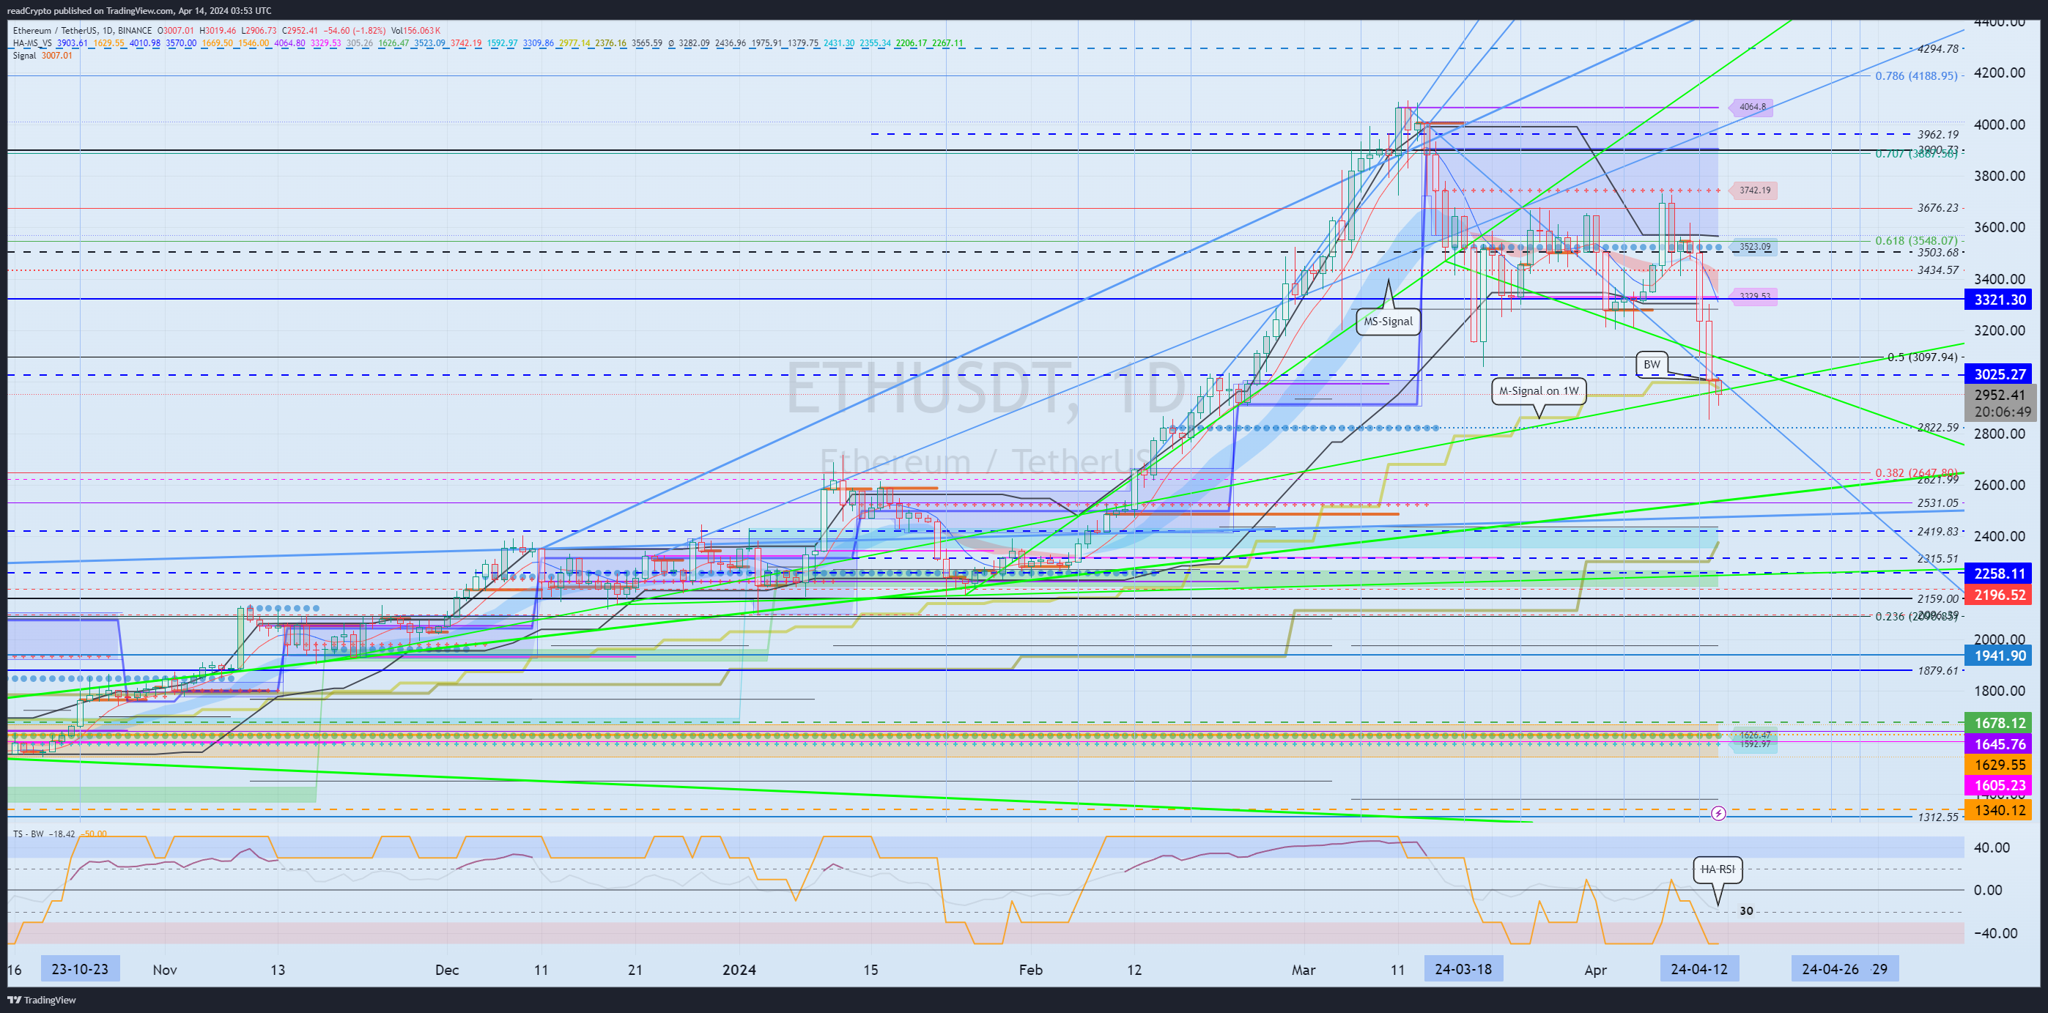This screenshot has height=1013, width=2048.
Task: Click the 2531.05 horizontal line label
Action: 1937,503
